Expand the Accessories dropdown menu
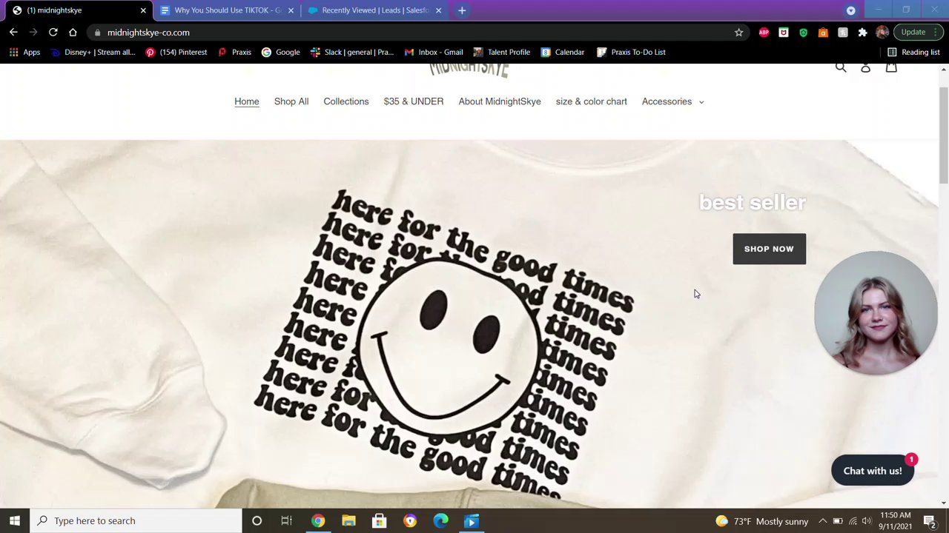The height and width of the screenshot is (533, 949). tap(672, 101)
